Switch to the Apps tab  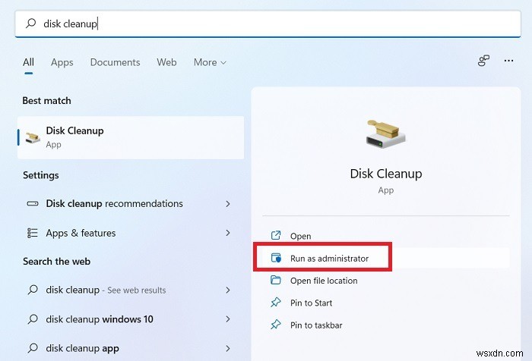(x=62, y=62)
